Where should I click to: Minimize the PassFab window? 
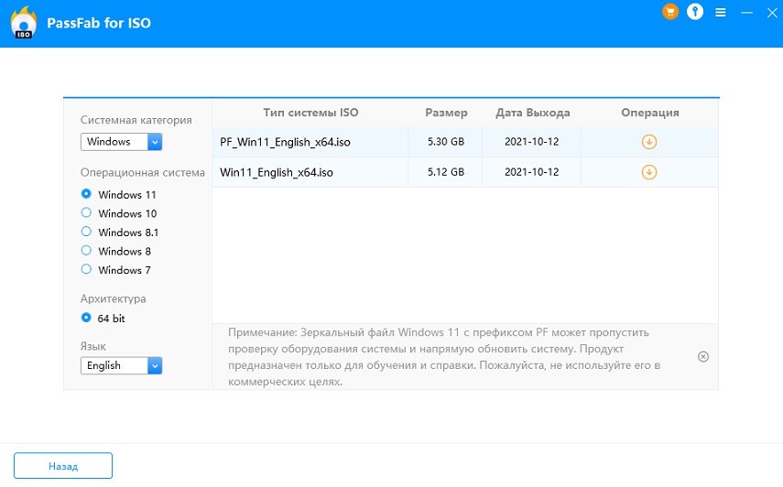coord(746,13)
